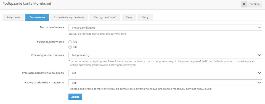This screenshot has height=104, width=265.
Task: Open the Ustawienia wystawiania tab
Action: click(69, 17)
